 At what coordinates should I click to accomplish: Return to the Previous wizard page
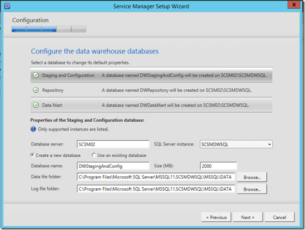(x=216, y=217)
